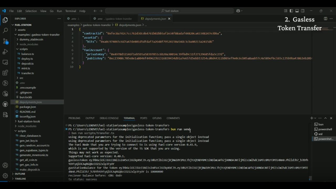
Task: Toggle the primary side bar
Action: (291, 11)
